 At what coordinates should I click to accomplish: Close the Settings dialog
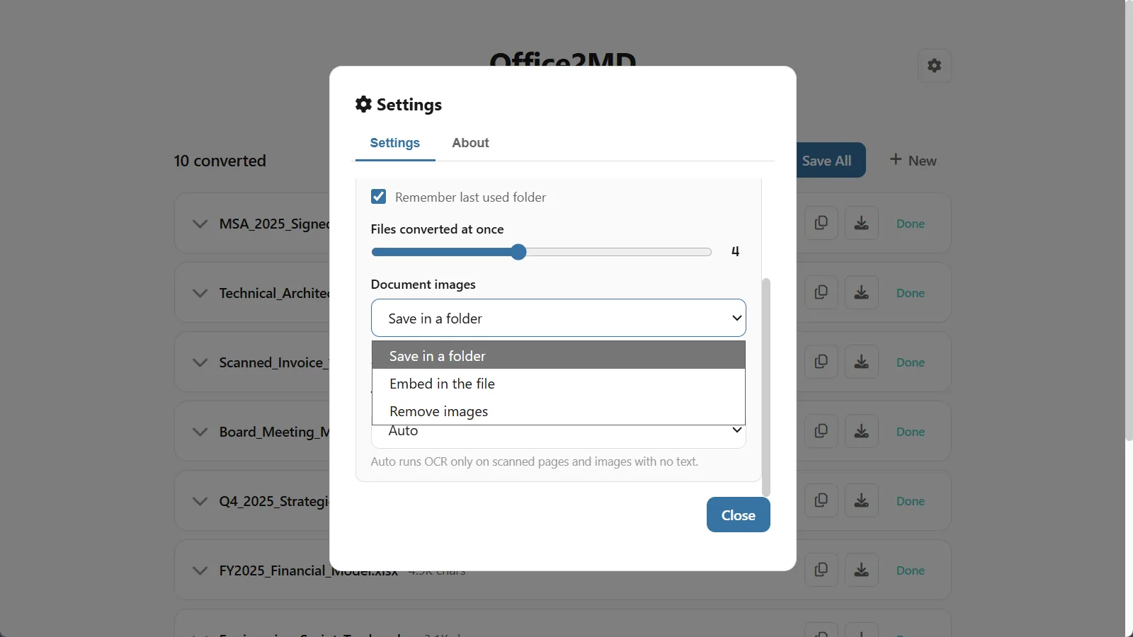click(739, 515)
